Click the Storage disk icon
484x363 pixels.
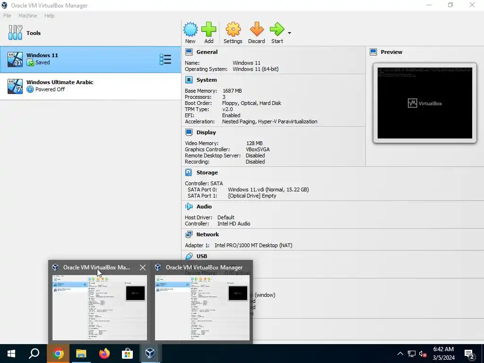[x=189, y=172]
